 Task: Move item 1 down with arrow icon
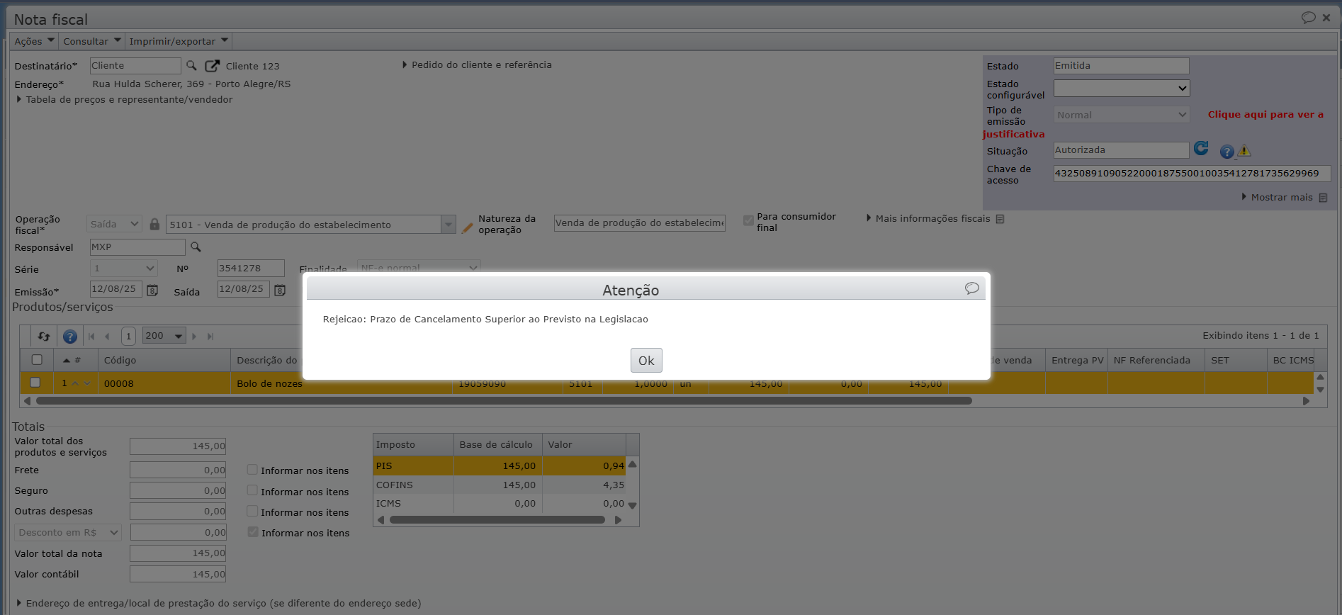click(x=87, y=383)
